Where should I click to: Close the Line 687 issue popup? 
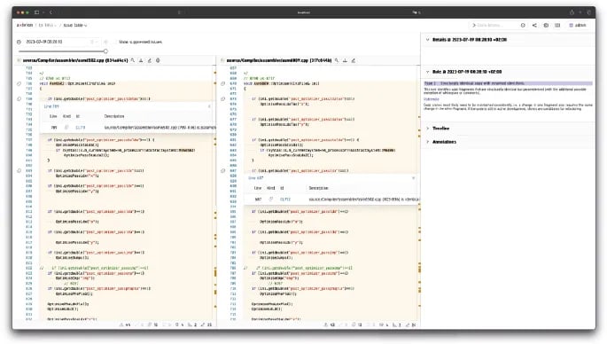(x=414, y=178)
